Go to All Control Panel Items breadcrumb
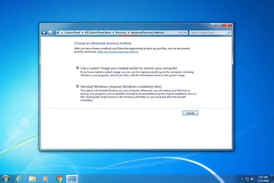Screen dimensions: 274x183 [x=99, y=33]
